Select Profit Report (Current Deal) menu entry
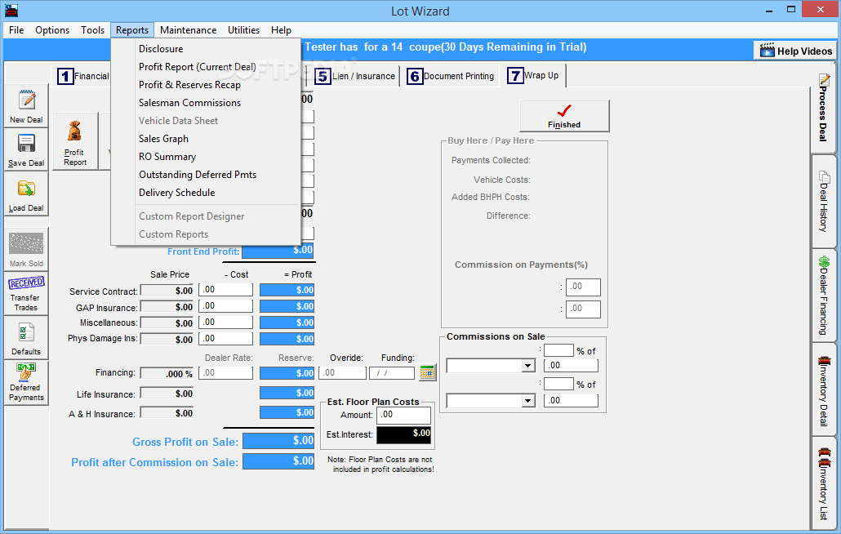841x534 pixels. point(206,67)
